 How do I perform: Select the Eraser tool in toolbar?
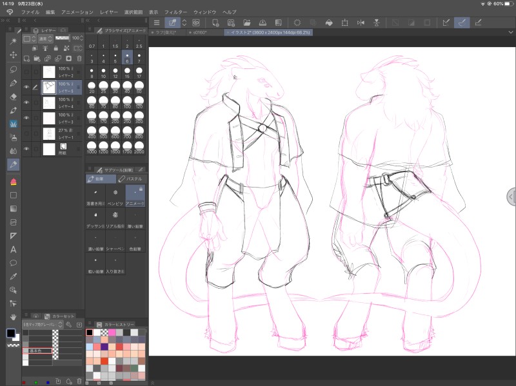[13, 97]
